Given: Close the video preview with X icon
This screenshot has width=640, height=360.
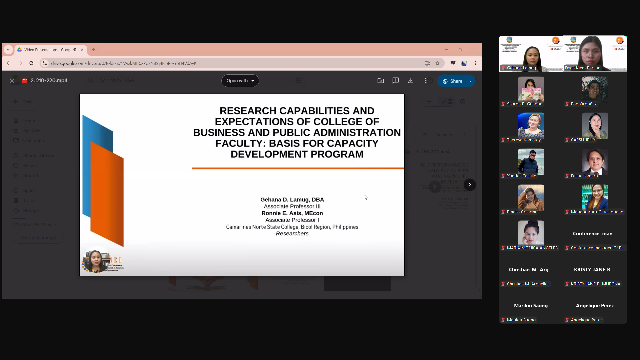Looking at the screenshot, I should pyautogui.click(x=12, y=81).
